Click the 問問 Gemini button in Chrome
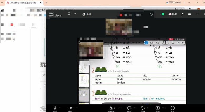Image resolution: width=205 pixels, height=112 pixels. (x=173, y=2)
